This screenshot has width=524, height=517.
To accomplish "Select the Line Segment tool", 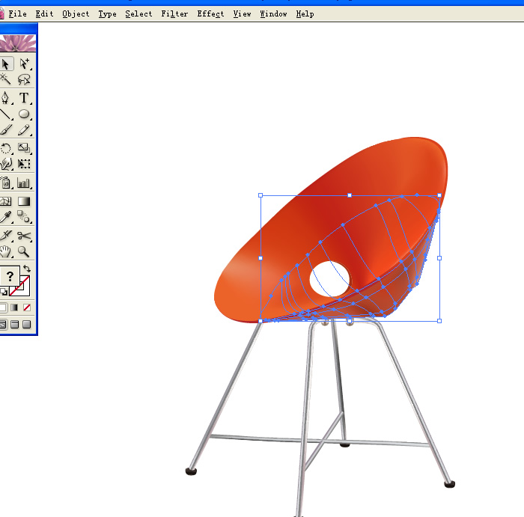I will tap(6, 114).
